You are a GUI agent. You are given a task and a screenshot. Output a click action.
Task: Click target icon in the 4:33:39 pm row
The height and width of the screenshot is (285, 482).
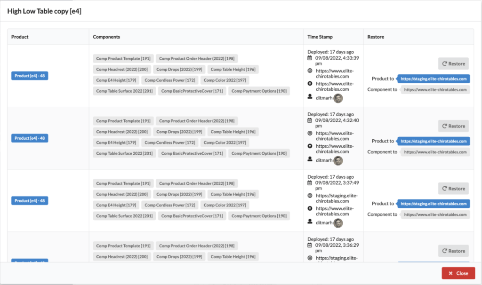coord(310,71)
